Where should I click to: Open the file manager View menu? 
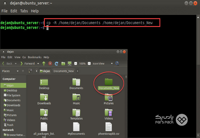17,57
